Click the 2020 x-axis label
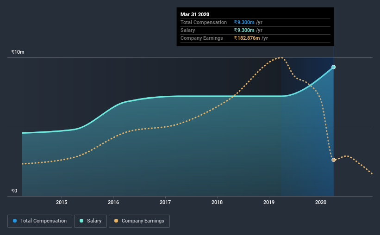Image resolution: width=380 pixels, height=235 pixels. (x=321, y=202)
